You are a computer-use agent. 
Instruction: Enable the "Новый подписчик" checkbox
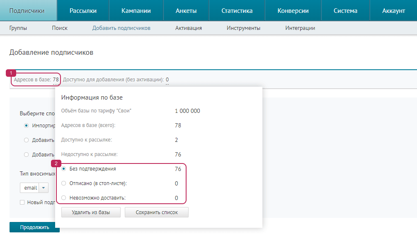[22, 202]
